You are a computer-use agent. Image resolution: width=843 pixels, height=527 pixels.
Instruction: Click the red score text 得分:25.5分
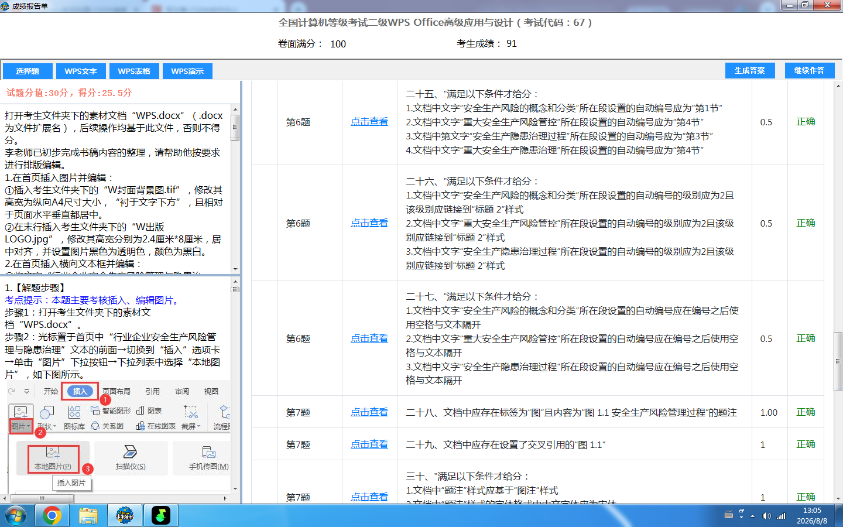105,93
